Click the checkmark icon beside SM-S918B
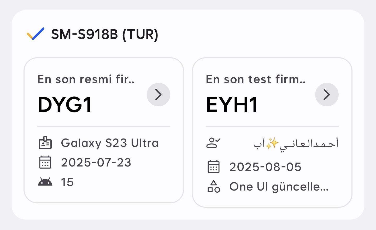 coord(36,34)
